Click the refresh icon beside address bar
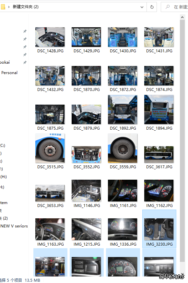This screenshot has height=283, width=188. point(152,7)
